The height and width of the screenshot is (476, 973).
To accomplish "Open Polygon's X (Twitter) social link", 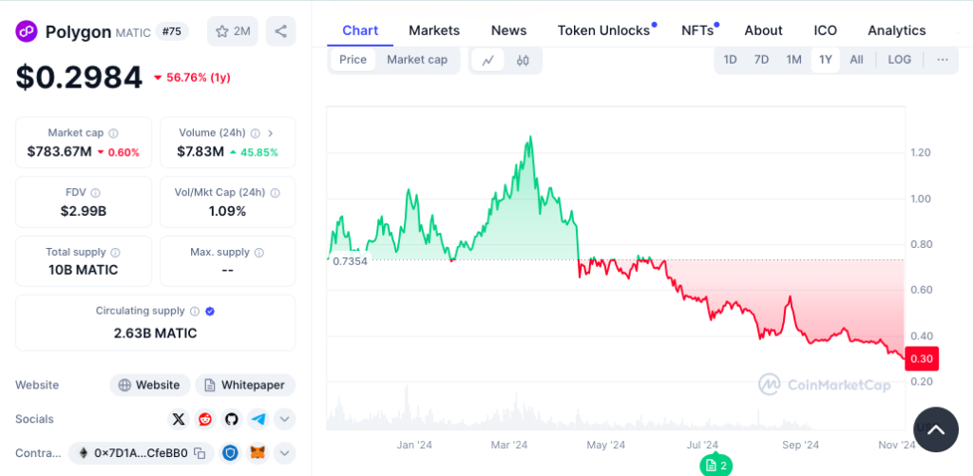I will click(x=179, y=419).
